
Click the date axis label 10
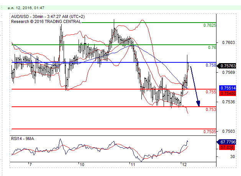(x=82, y=165)
